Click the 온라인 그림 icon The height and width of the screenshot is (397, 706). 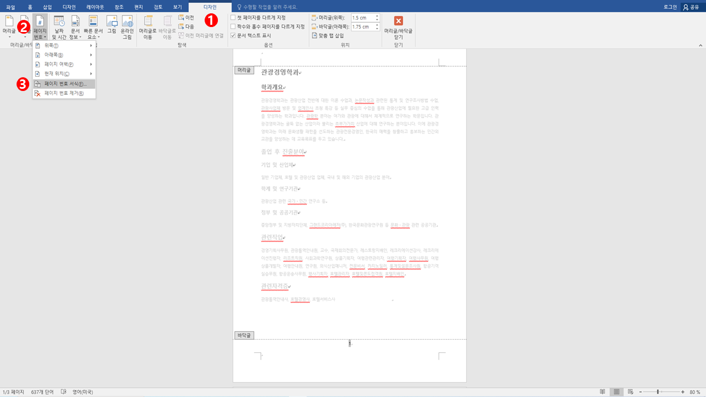click(x=126, y=26)
